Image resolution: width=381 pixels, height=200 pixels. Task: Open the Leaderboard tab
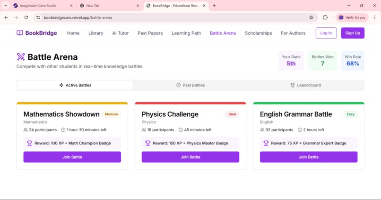pyautogui.click(x=306, y=85)
